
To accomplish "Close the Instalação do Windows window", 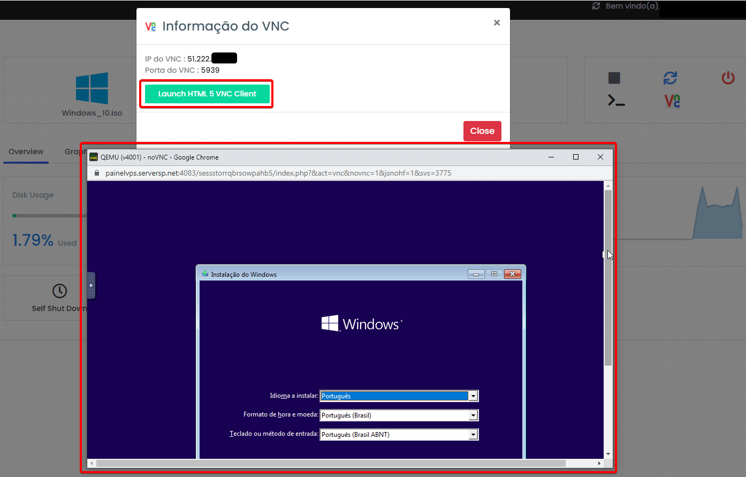I will point(512,274).
